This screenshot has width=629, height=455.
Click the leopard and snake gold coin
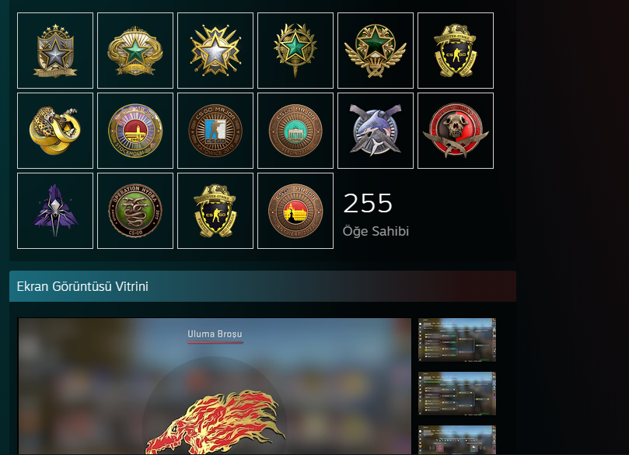55,131
